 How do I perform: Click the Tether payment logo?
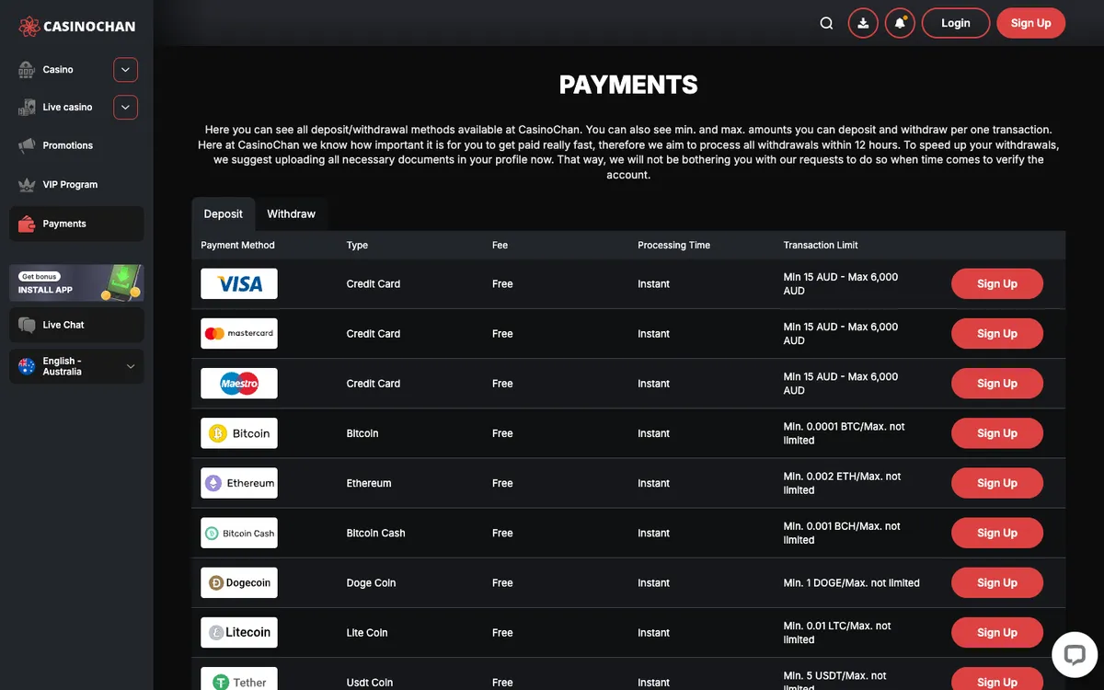(x=239, y=681)
